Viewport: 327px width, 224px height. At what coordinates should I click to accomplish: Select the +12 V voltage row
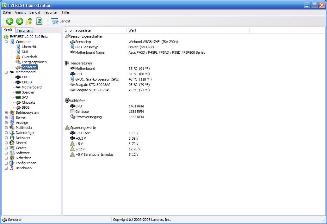tap(105, 149)
